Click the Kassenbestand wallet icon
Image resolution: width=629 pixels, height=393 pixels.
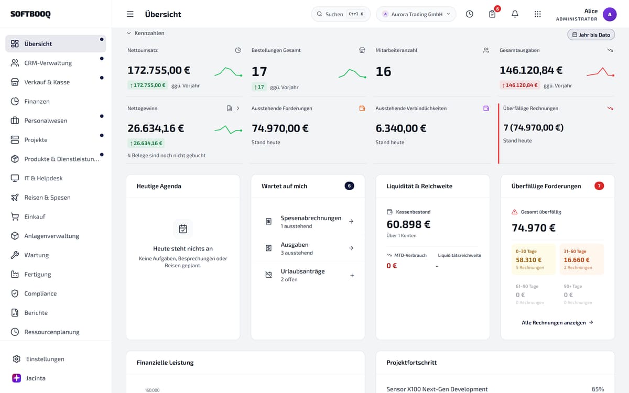(x=389, y=212)
